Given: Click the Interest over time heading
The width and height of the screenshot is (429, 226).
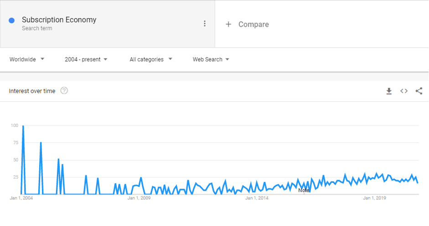Looking at the screenshot, I should [x=32, y=91].
